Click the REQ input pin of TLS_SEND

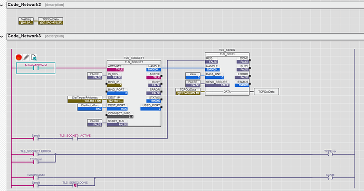tap(212, 60)
